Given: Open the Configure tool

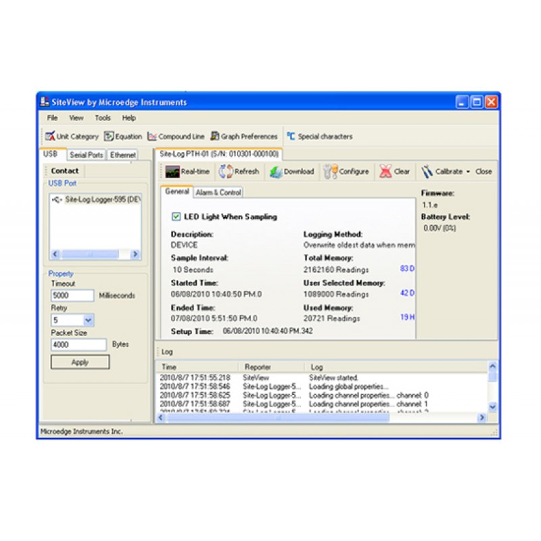Looking at the screenshot, I should (346, 171).
